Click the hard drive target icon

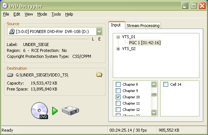pos(70,111)
